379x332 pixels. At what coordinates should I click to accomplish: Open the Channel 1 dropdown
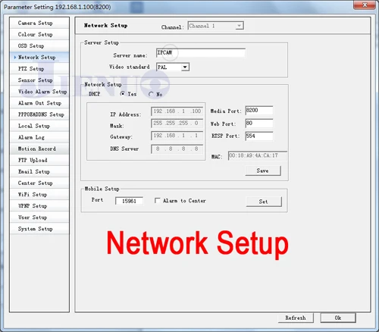(x=216, y=26)
